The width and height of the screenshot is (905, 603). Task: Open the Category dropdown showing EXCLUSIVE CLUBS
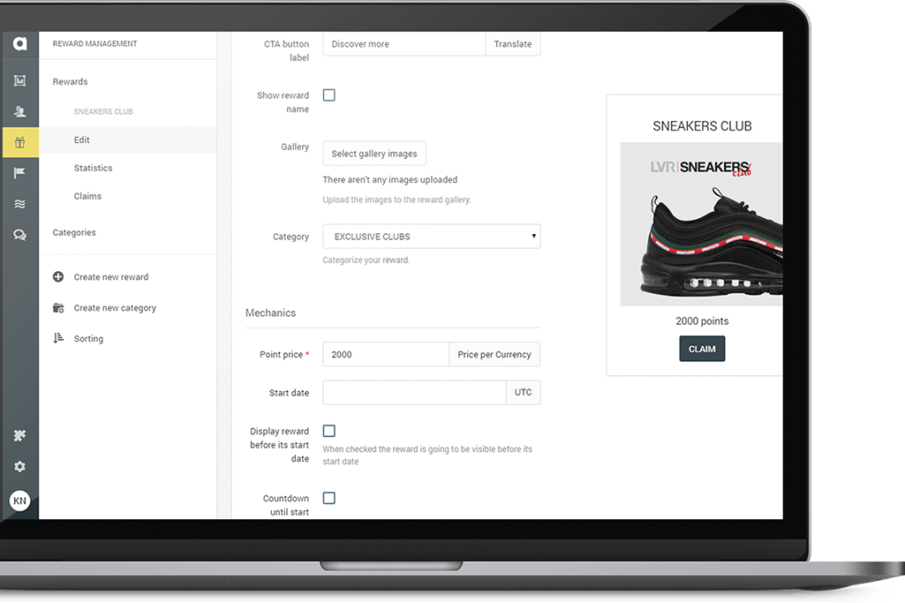pos(432,237)
